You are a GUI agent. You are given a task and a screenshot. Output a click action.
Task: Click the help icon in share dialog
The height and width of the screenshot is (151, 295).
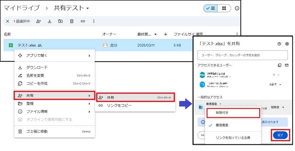coord(279,44)
